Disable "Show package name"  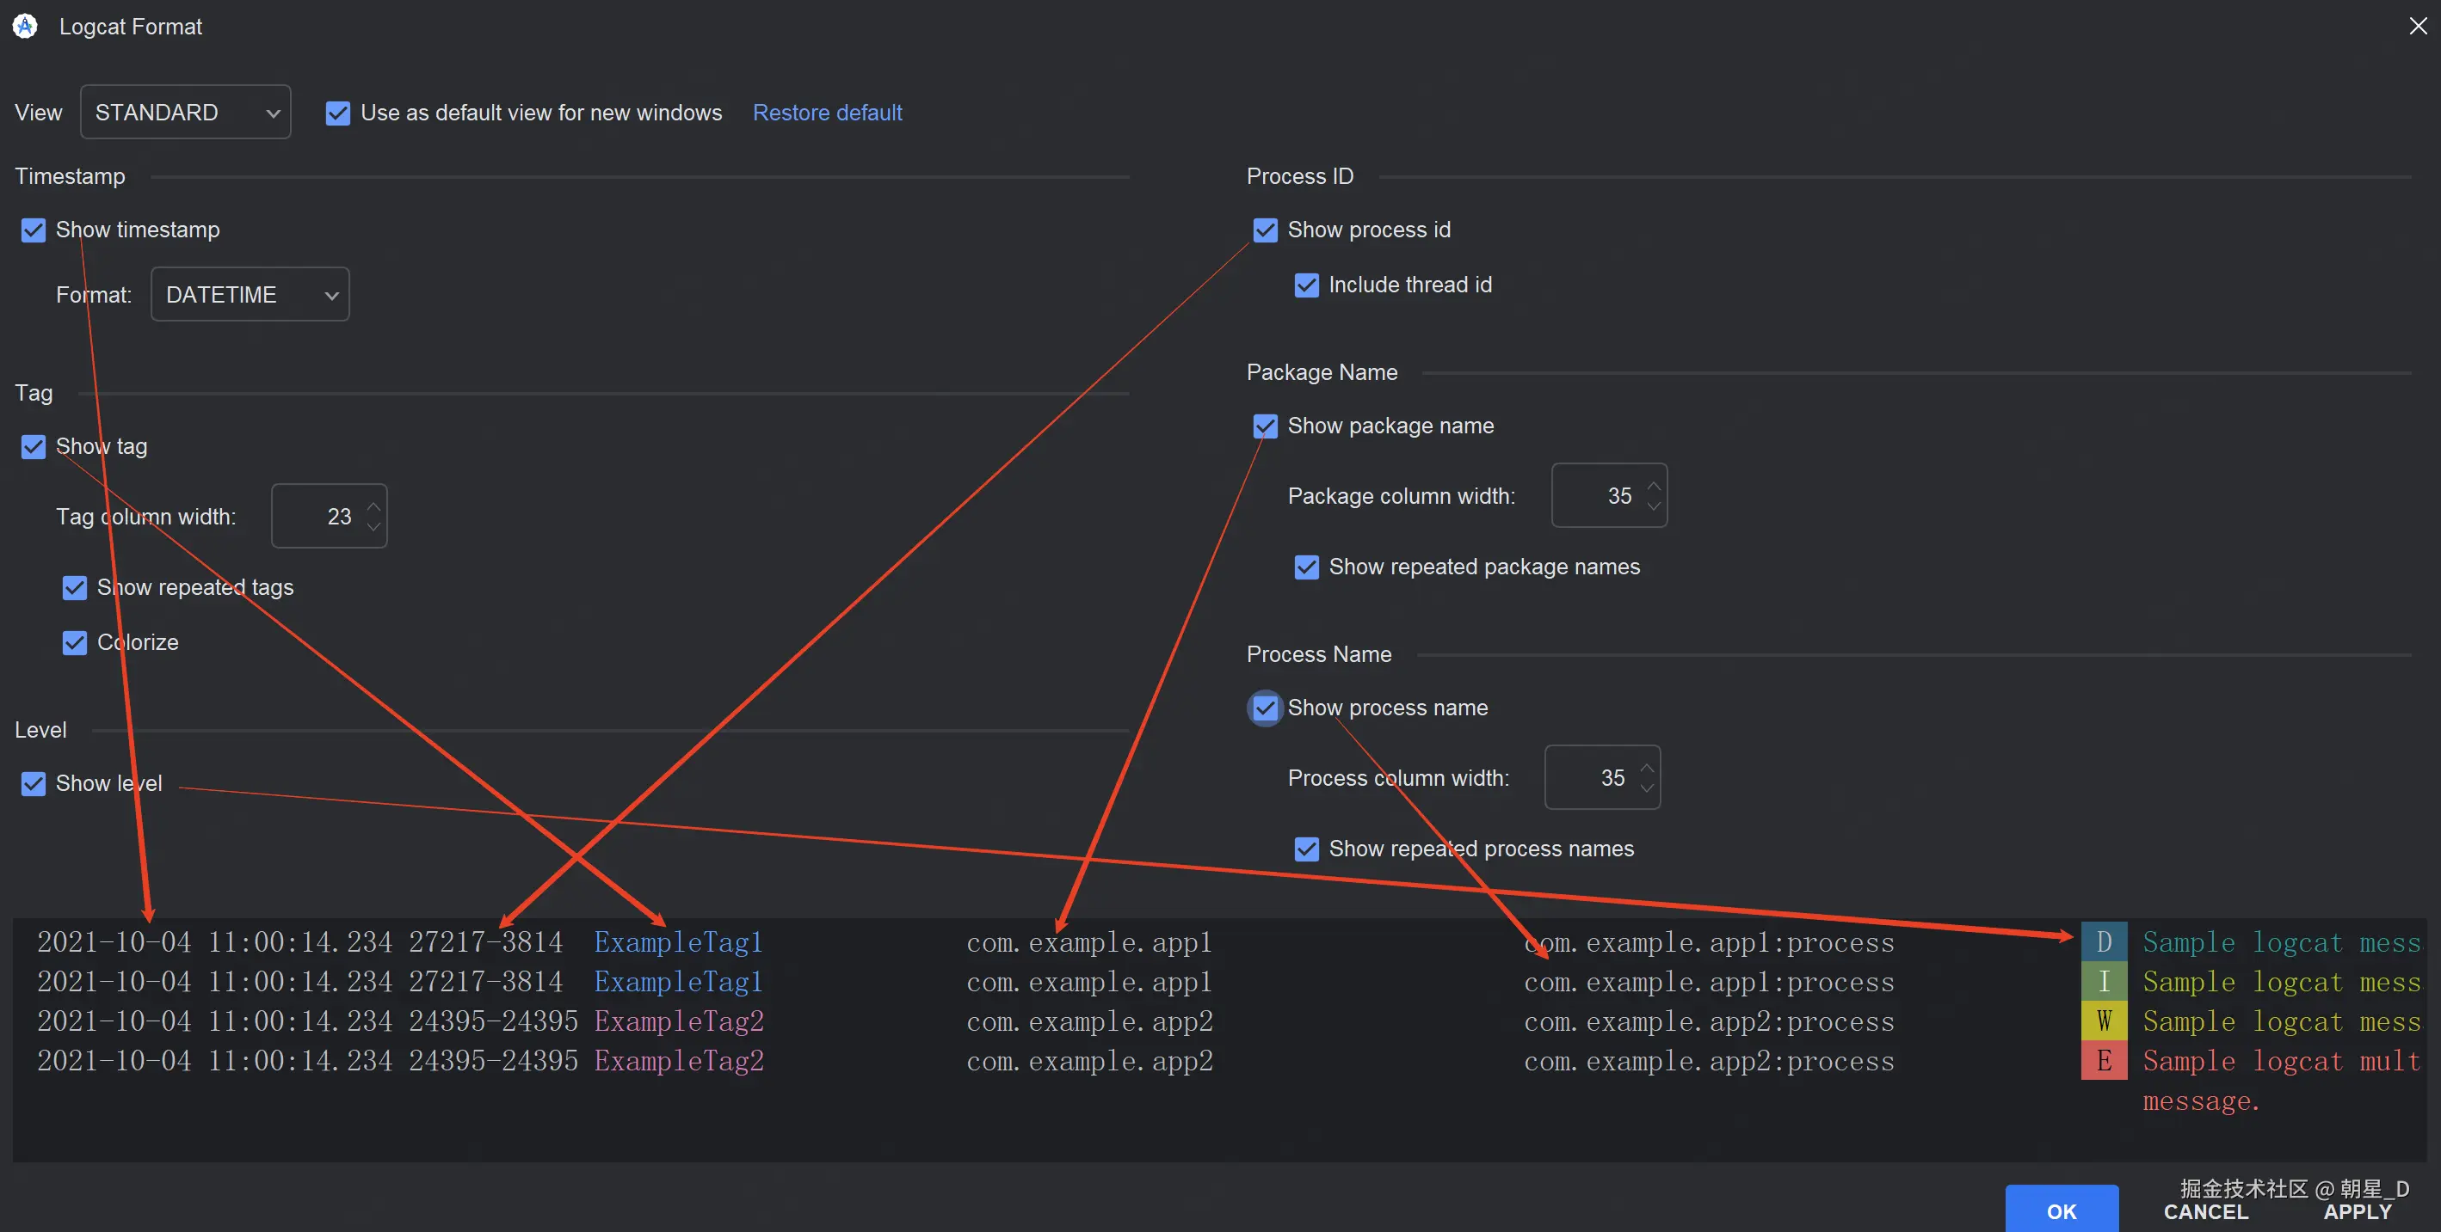pos(1264,426)
